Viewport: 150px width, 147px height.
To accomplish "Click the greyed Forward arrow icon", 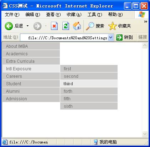I will 37,26.
